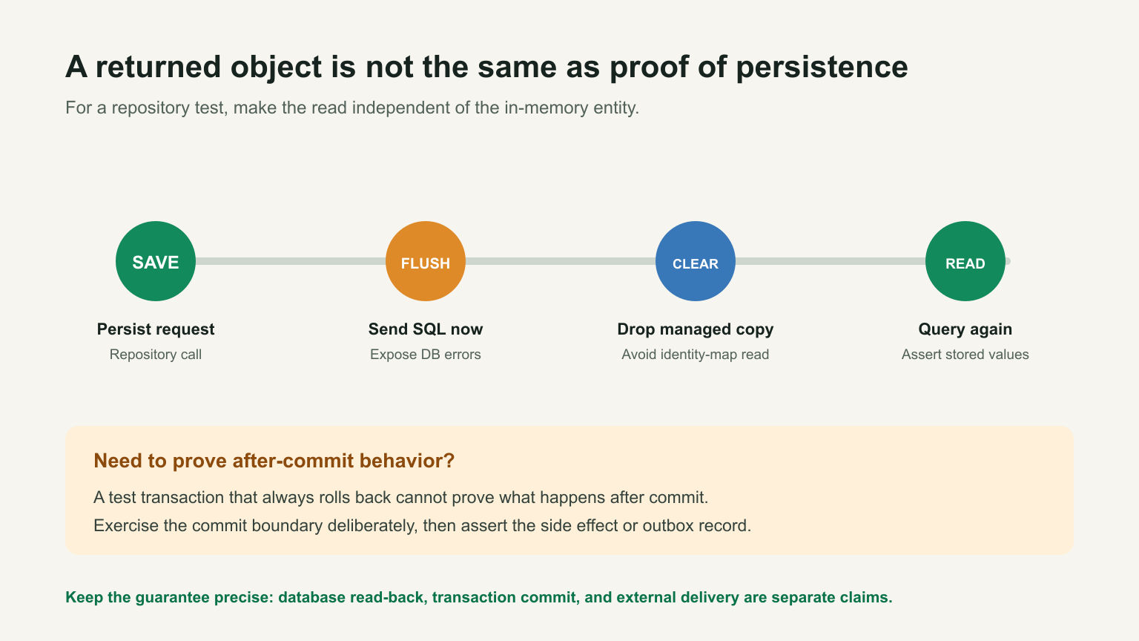
Task: Select the 'Send SQL now' label
Action: pos(426,329)
